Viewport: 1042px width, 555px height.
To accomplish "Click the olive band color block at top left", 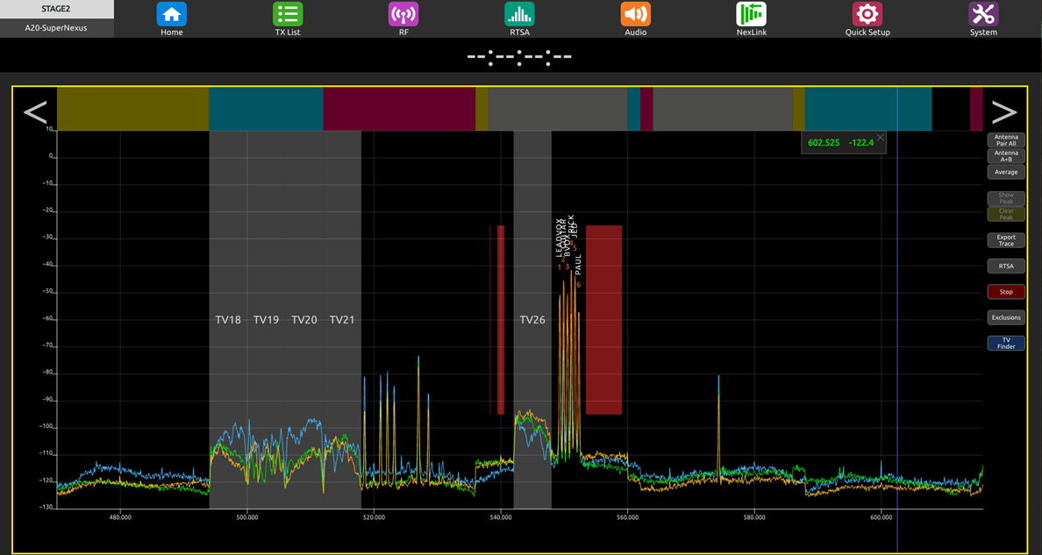I will click(133, 109).
